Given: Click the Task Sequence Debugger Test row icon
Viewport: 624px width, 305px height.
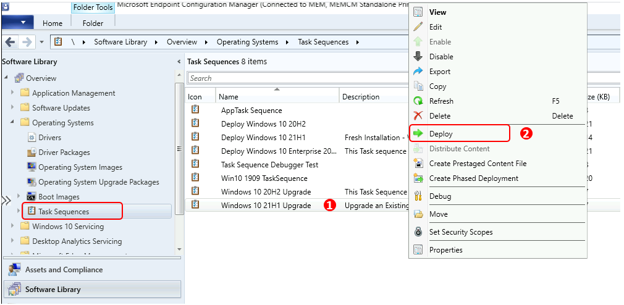Looking at the screenshot, I should click(195, 164).
